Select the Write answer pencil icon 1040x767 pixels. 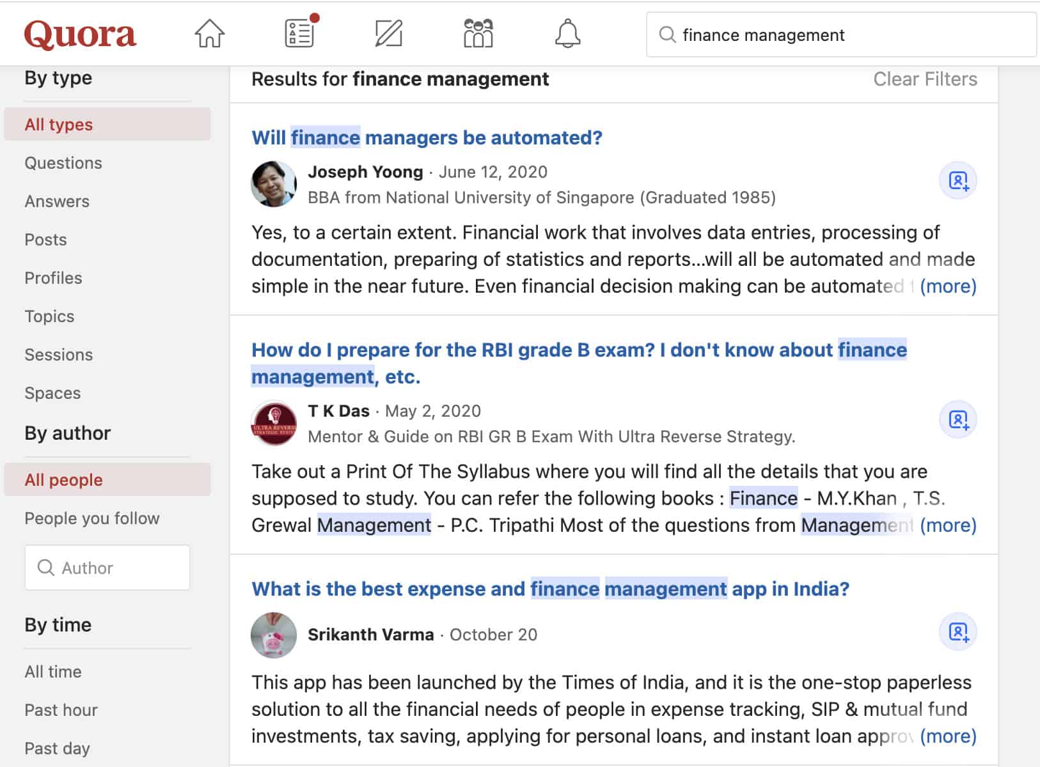coord(388,33)
